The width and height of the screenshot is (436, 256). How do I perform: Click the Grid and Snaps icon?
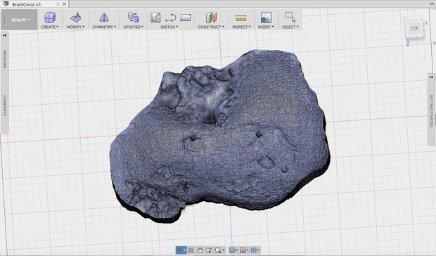click(243, 250)
